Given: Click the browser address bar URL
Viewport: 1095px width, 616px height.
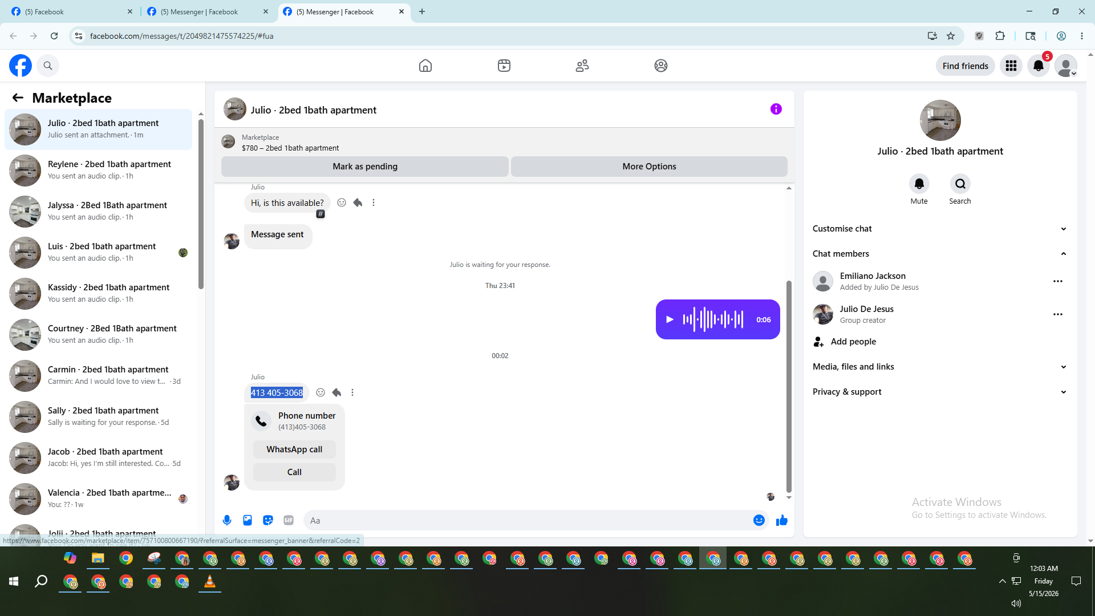Looking at the screenshot, I should (x=181, y=36).
